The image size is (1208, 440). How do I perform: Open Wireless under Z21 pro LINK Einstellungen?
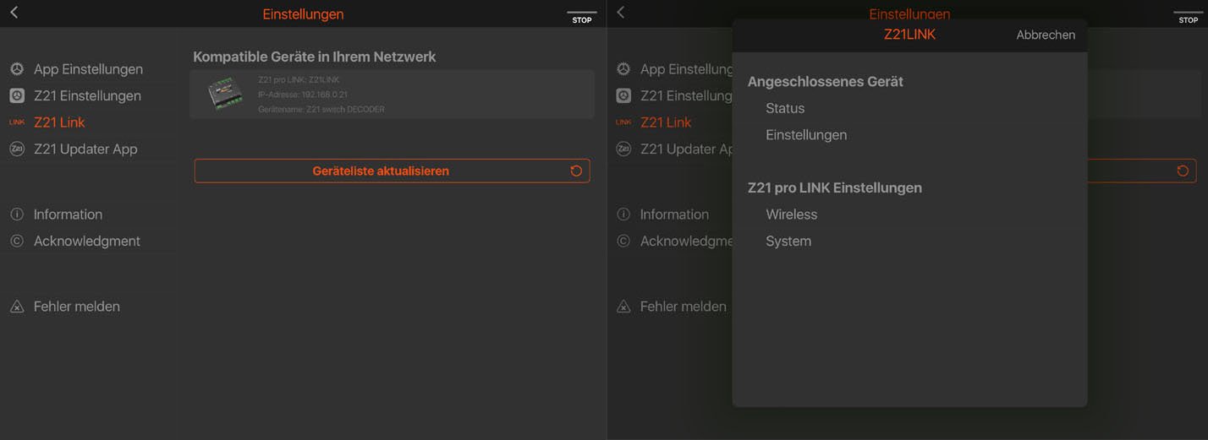click(x=792, y=215)
